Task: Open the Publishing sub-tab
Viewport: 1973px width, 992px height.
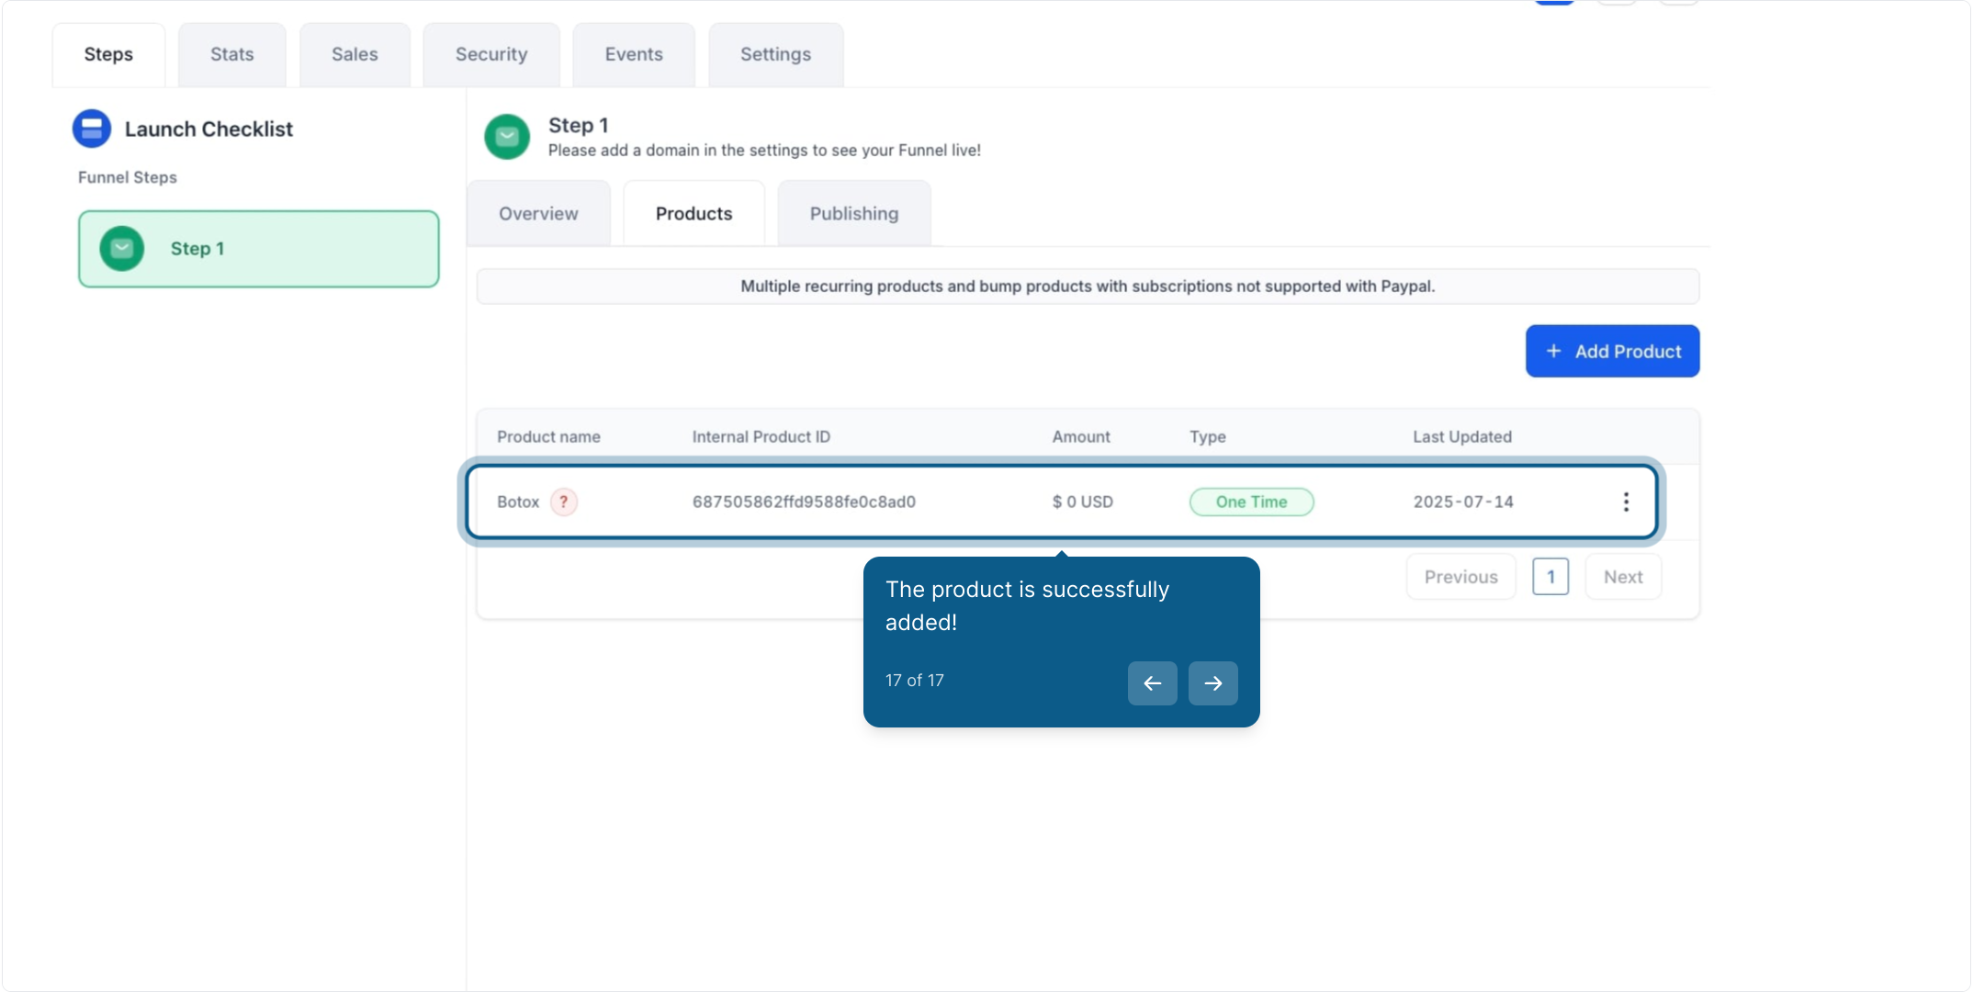Action: tap(854, 214)
